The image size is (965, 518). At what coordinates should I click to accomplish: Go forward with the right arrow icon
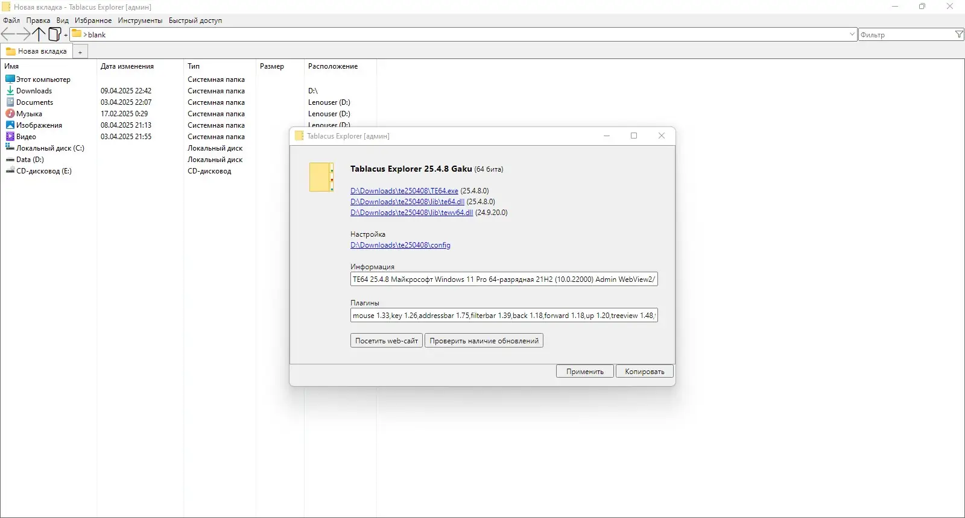coord(23,34)
